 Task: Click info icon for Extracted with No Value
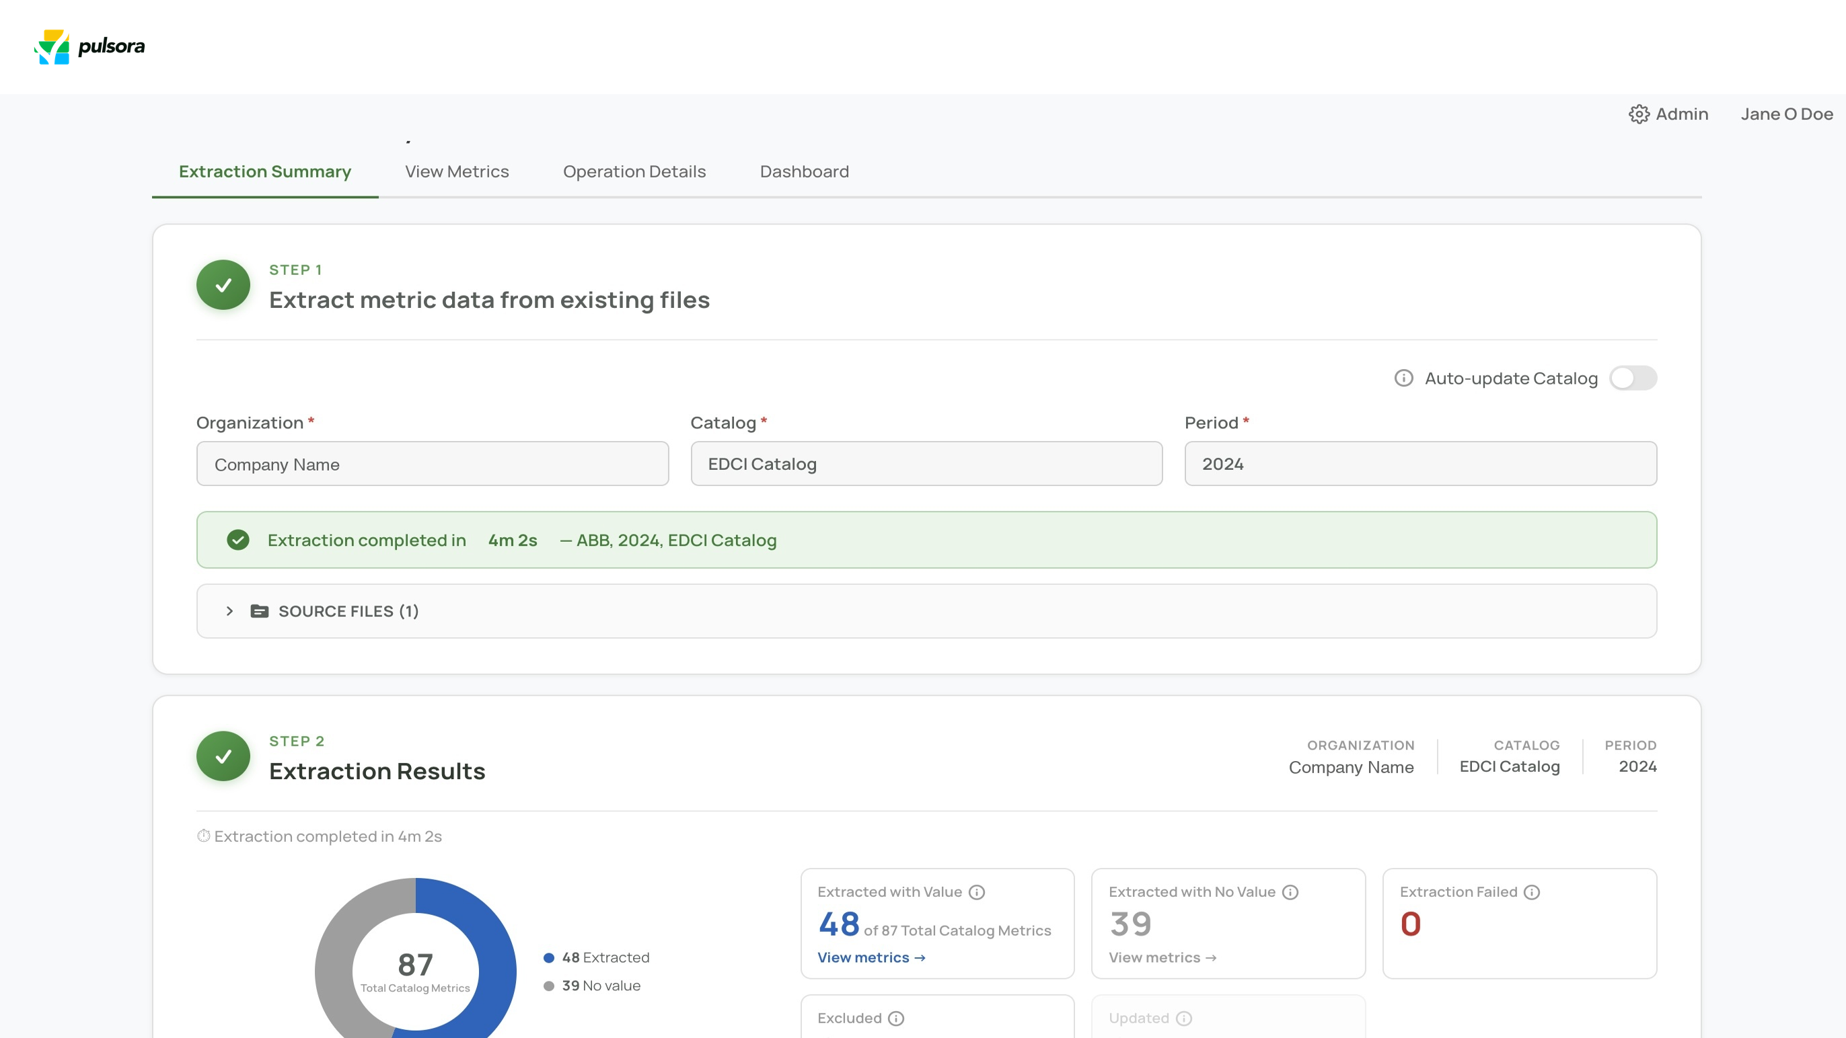(x=1290, y=893)
